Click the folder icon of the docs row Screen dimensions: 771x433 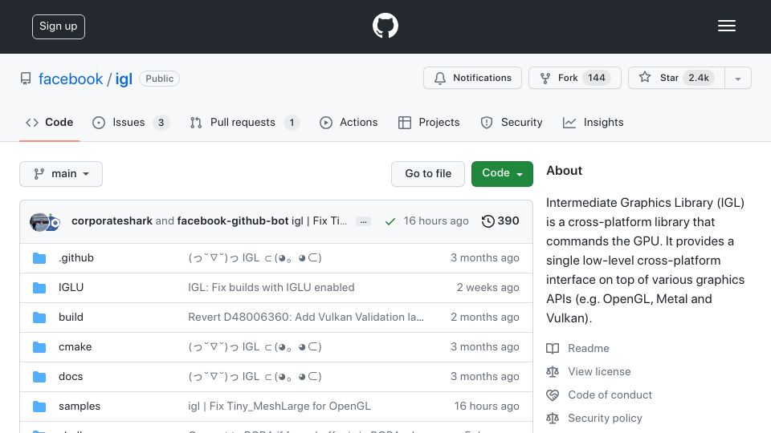[39, 377]
